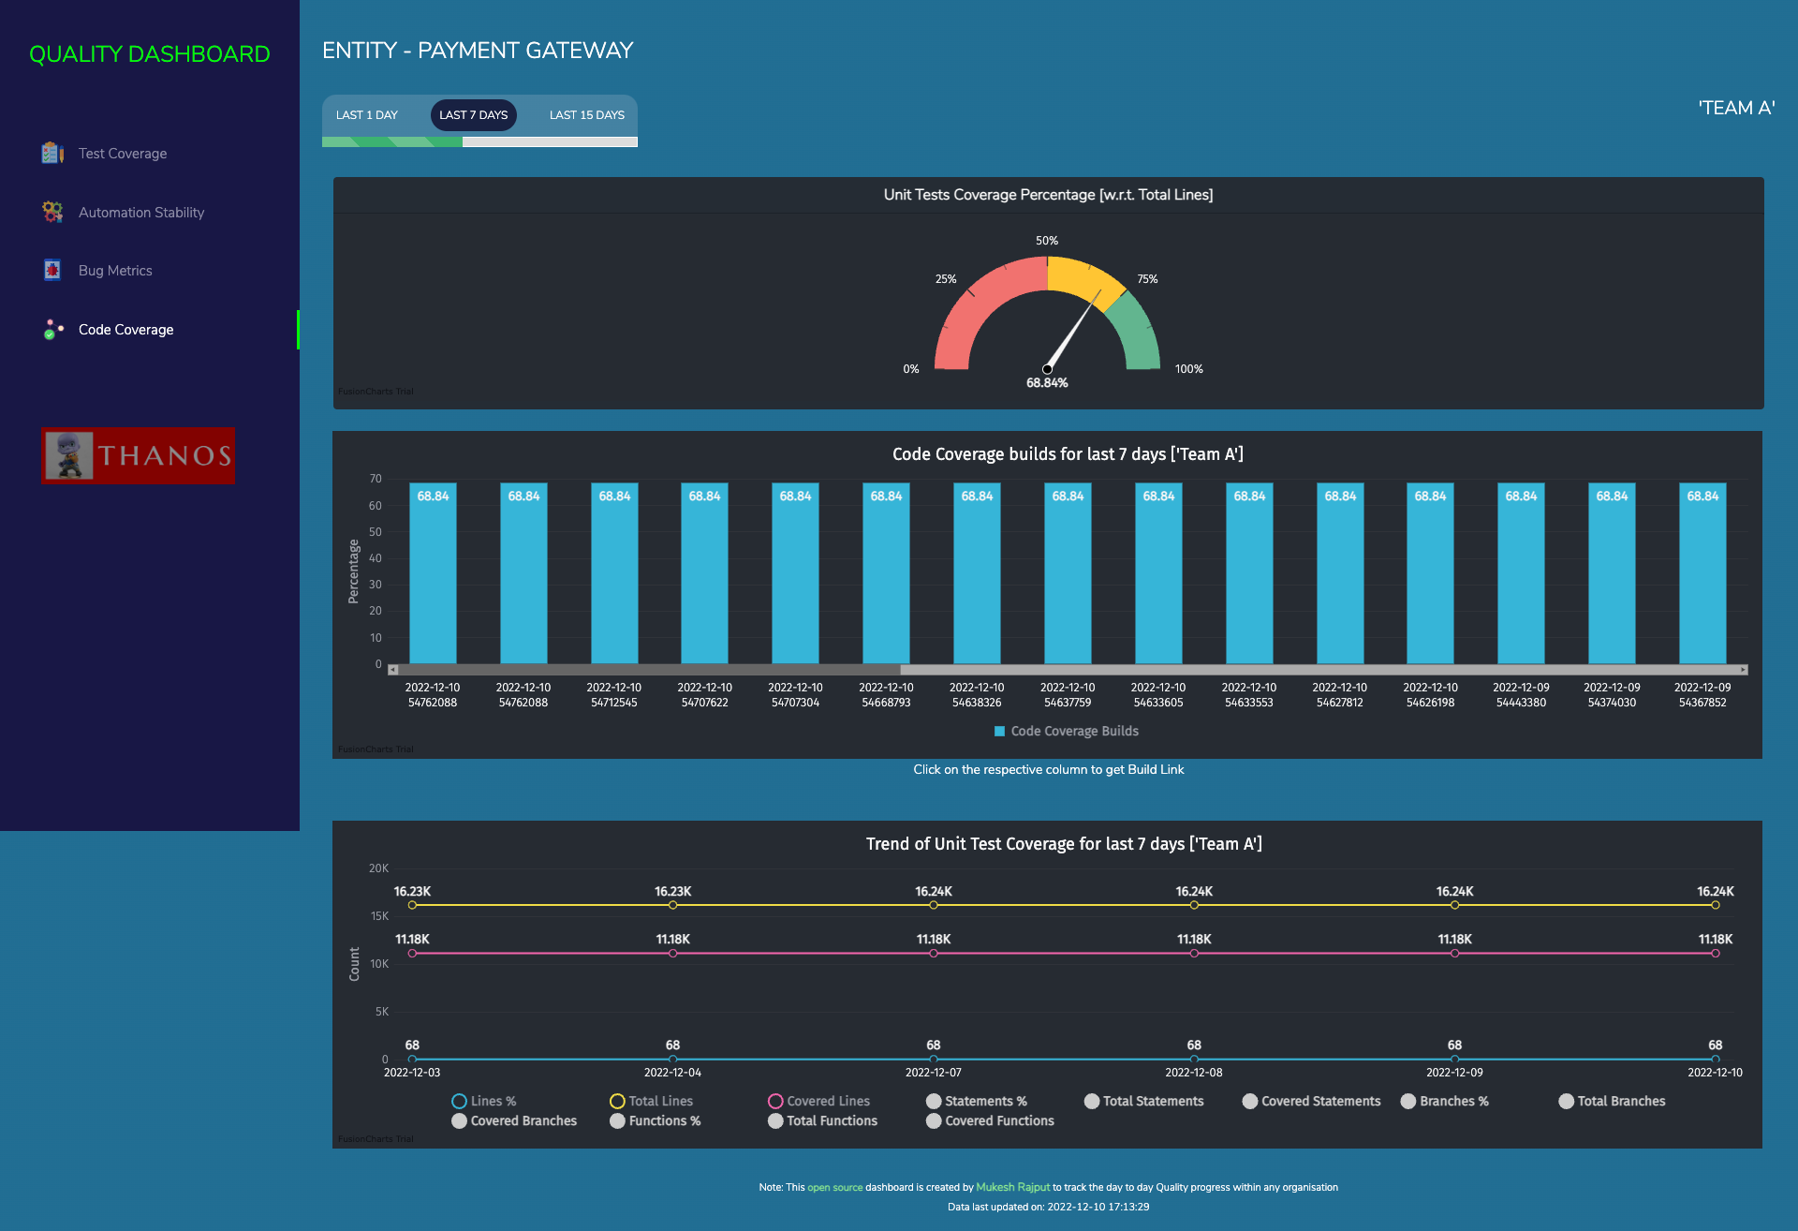Click the Thanos logo thumbnail
The height and width of the screenshot is (1231, 1798).
coord(138,455)
